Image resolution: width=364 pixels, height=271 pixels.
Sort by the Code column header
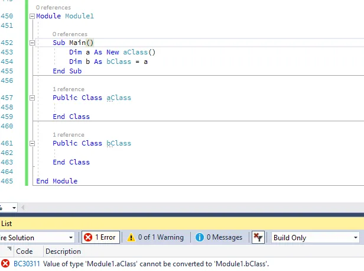24,251
